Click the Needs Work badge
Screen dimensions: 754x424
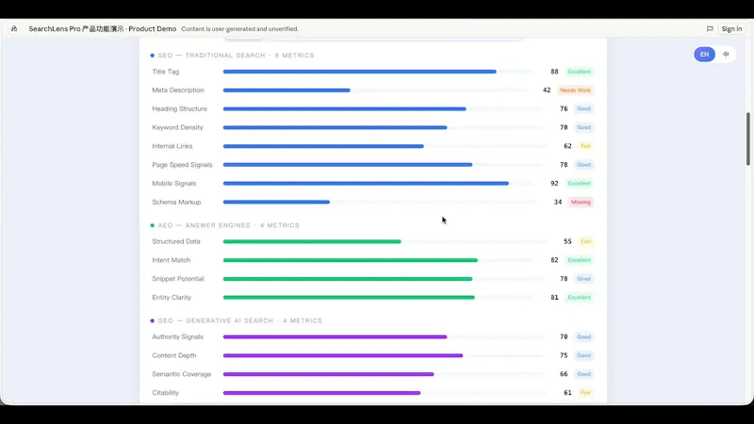(575, 90)
